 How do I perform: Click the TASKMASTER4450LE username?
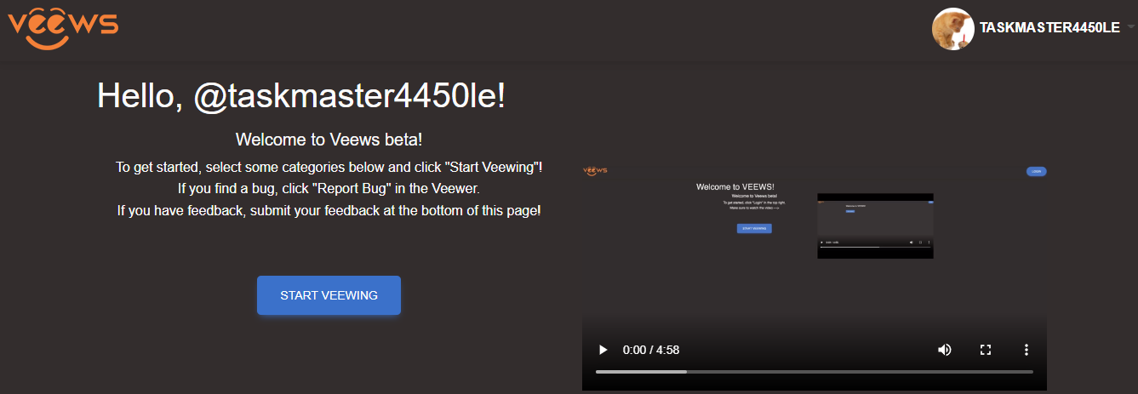click(x=1049, y=28)
